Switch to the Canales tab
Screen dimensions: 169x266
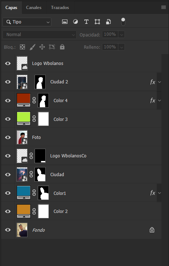[x=34, y=8]
